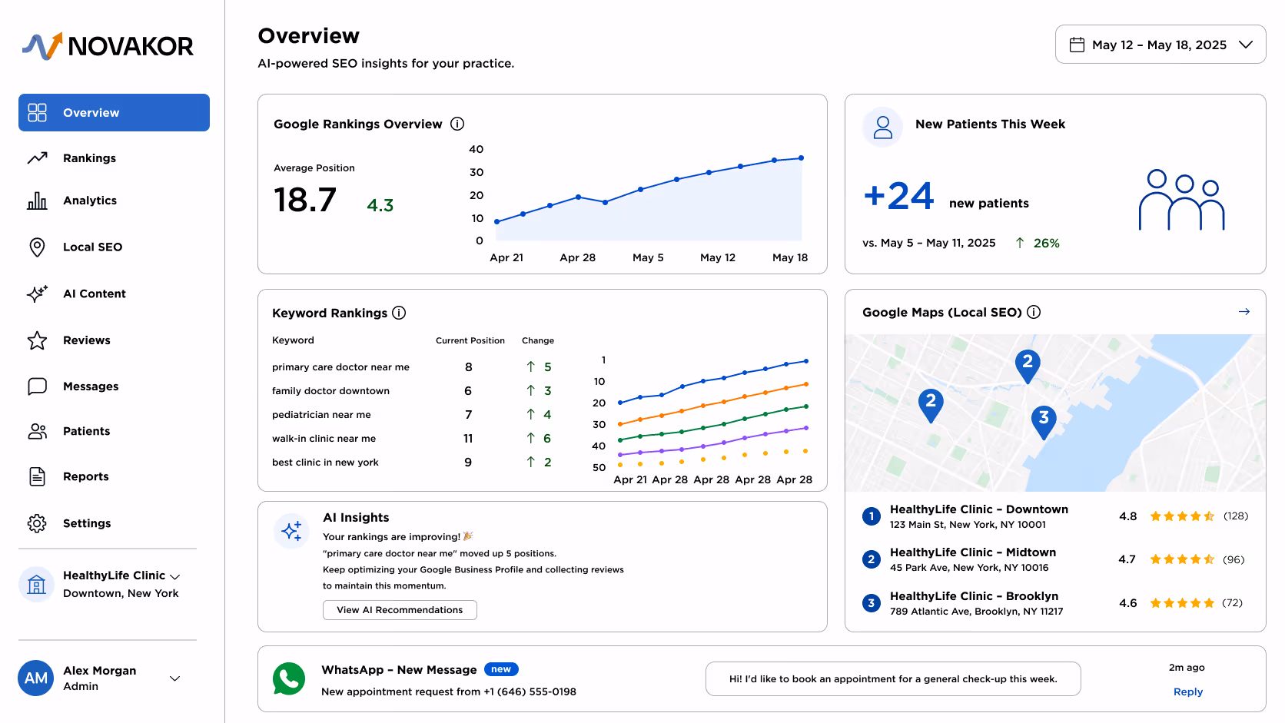Click the 4.3 position change value
1285x723 pixels.
[x=380, y=205]
